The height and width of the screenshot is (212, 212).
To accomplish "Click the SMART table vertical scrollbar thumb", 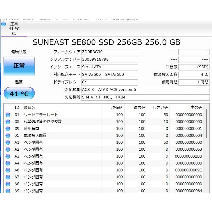I will pyautogui.click(x=207, y=124).
